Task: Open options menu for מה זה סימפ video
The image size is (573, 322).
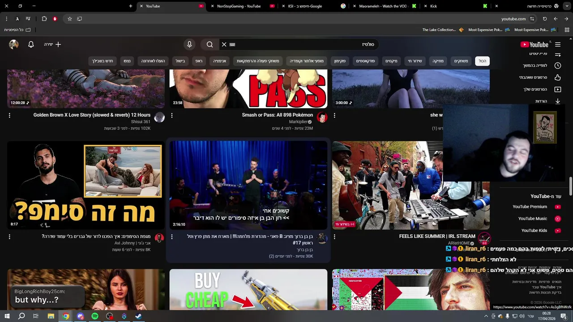Action: tap(9, 236)
